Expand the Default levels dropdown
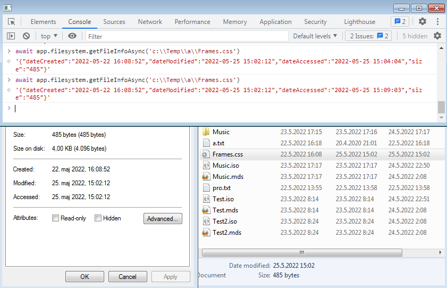The height and width of the screenshot is (288, 447). point(315,36)
